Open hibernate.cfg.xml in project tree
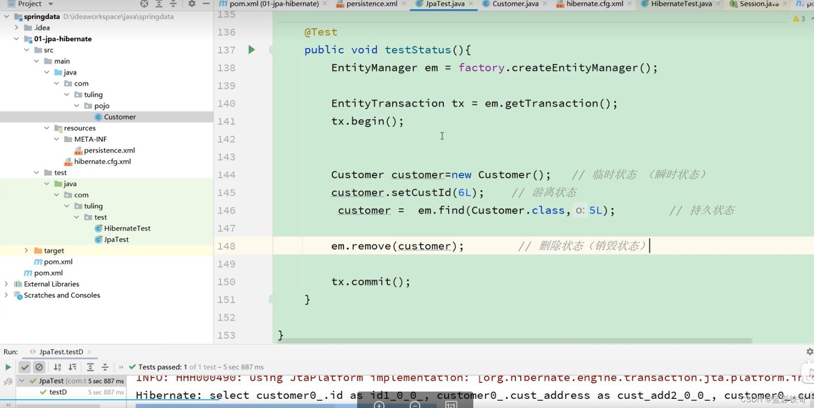Screen dimensions: 814x408 [103, 161]
